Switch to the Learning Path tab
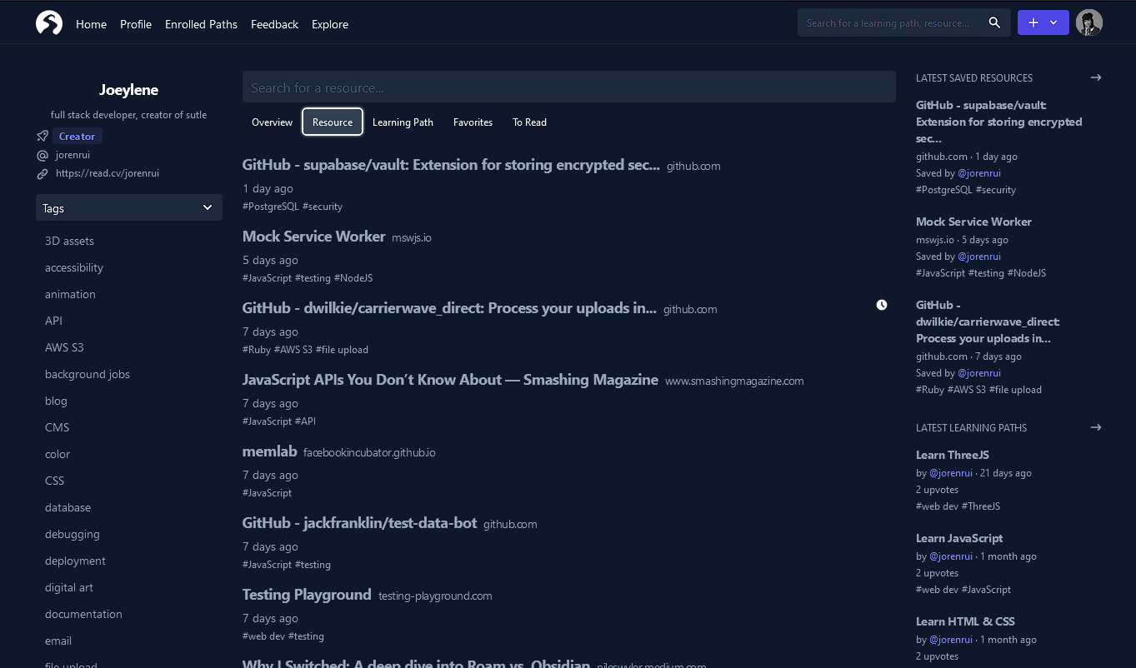 pos(403,122)
